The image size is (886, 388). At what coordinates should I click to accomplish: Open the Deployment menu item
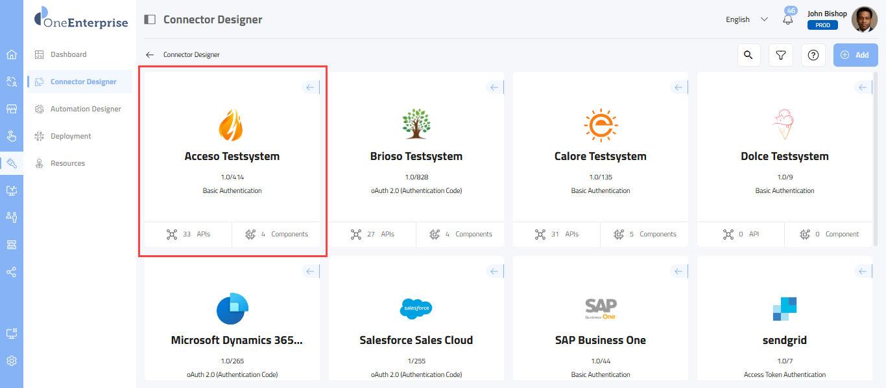[x=71, y=136]
